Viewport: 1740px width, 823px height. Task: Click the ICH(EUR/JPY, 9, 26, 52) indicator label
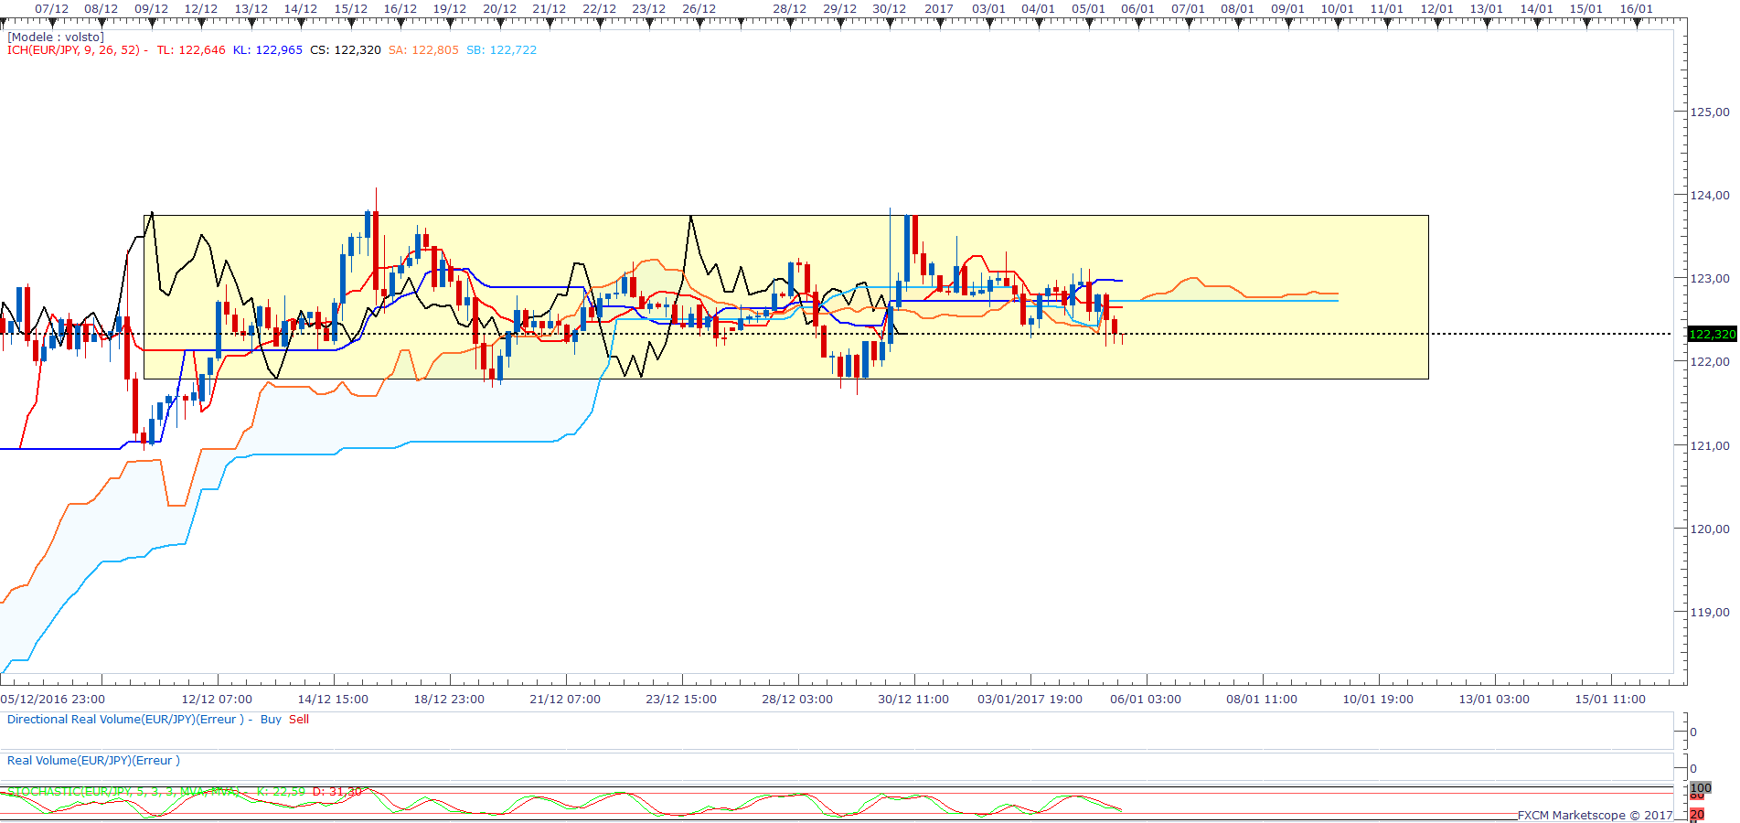click(73, 50)
